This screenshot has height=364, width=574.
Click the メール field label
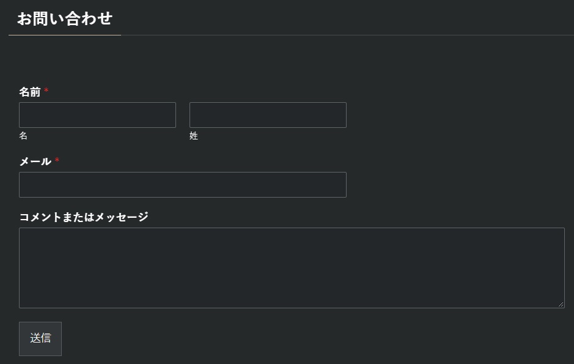pos(35,162)
